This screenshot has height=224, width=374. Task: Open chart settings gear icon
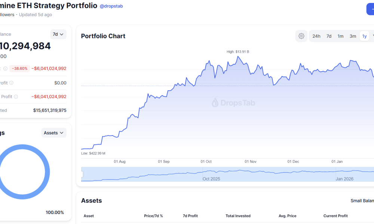coord(301,36)
